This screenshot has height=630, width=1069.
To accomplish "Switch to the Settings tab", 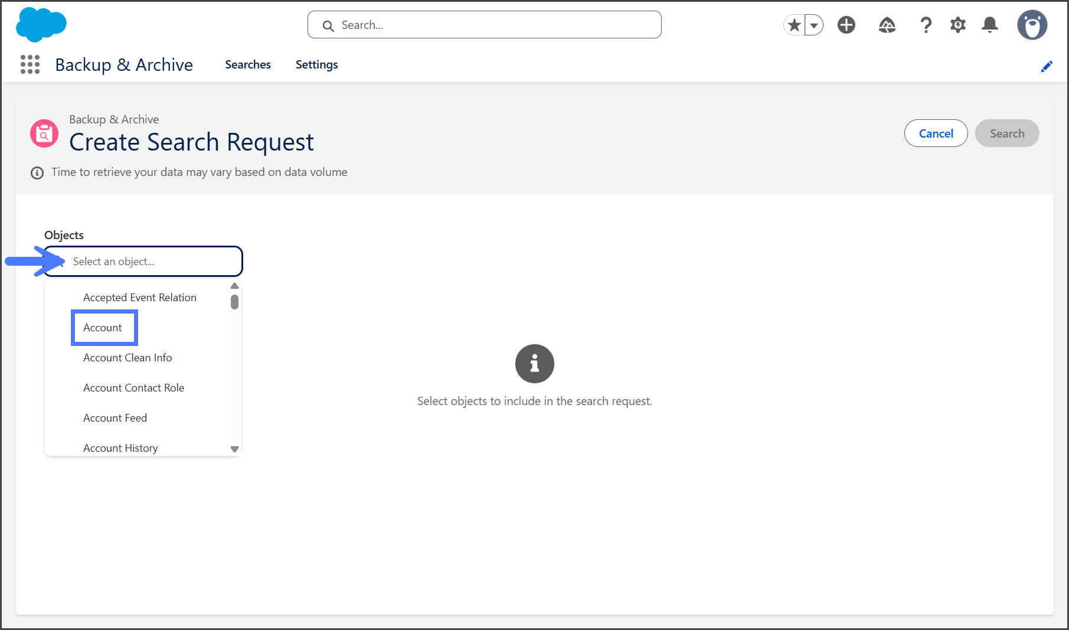I will pyautogui.click(x=316, y=64).
